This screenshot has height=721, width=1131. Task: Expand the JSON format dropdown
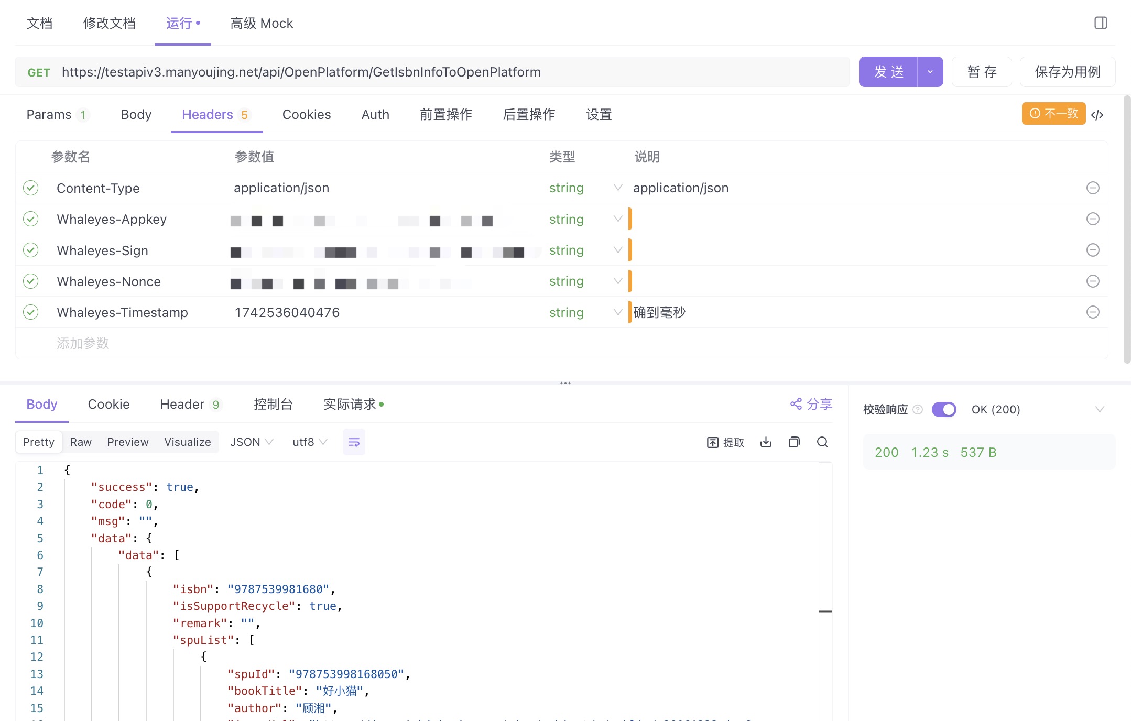click(252, 442)
